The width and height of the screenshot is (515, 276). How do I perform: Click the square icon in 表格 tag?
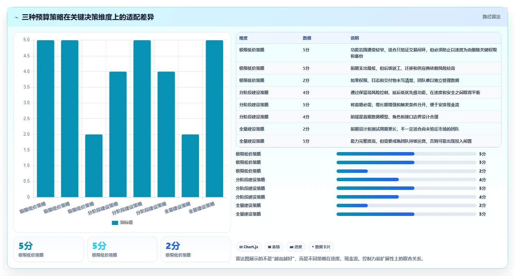point(269,247)
